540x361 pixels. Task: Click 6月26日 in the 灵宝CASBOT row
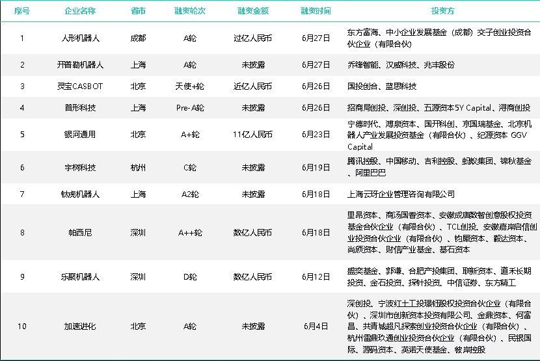click(x=316, y=86)
